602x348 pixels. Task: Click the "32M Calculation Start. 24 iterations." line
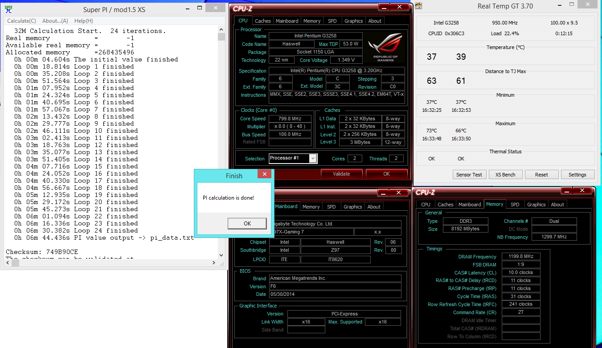click(x=90, y=31)
